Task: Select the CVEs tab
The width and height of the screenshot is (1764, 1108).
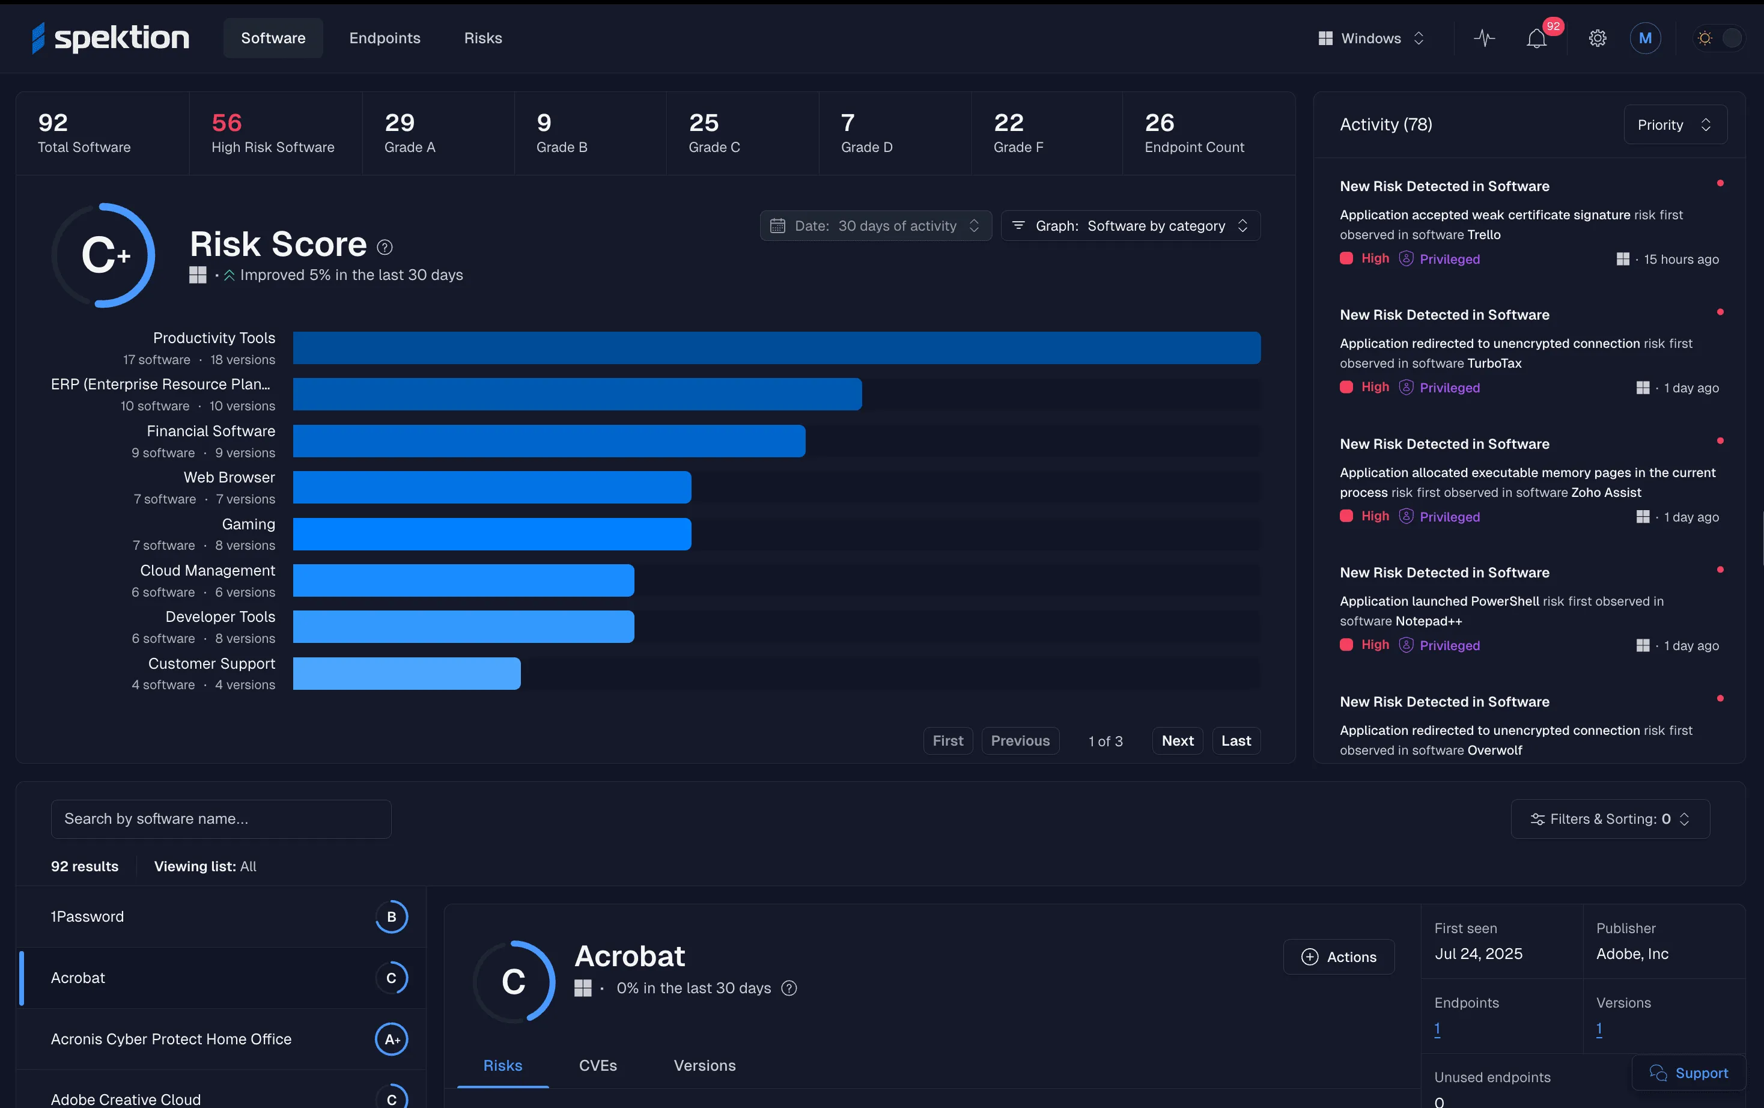Action: pyautogui.click(x=598, y=1065)
